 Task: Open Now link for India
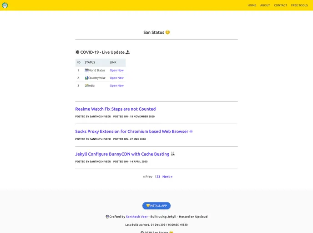pyautogui.click(x=116, y=86)
